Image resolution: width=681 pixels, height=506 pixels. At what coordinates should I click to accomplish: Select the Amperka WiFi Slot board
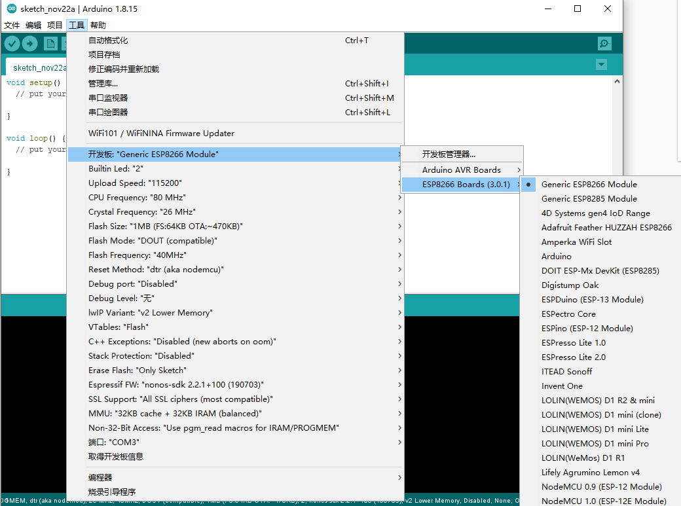(x=600, y=242)
